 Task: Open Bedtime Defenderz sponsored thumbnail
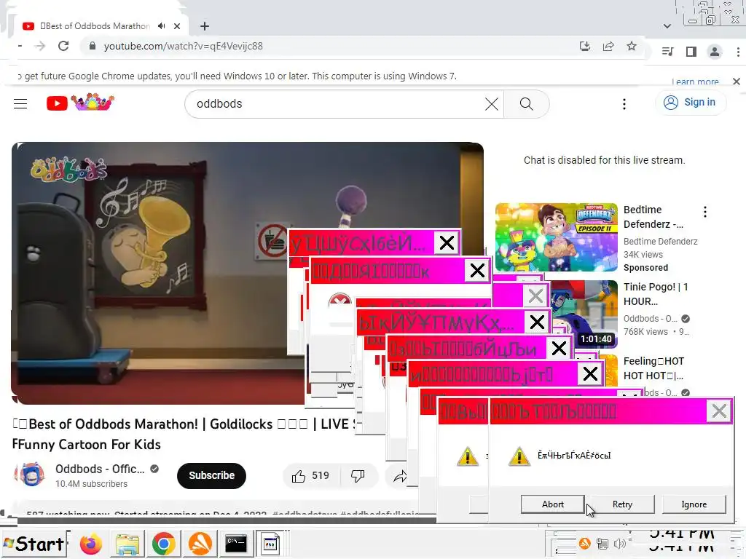(556, 237)
